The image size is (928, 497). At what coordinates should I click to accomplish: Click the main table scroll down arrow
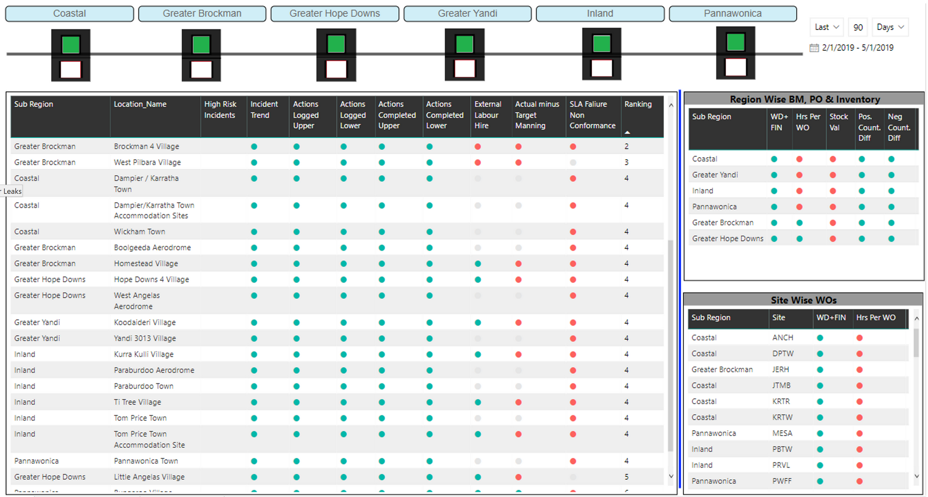pyautogui.click(x=670, y=476)
